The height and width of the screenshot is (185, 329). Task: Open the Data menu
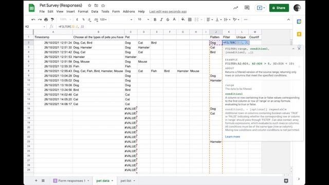95,11
